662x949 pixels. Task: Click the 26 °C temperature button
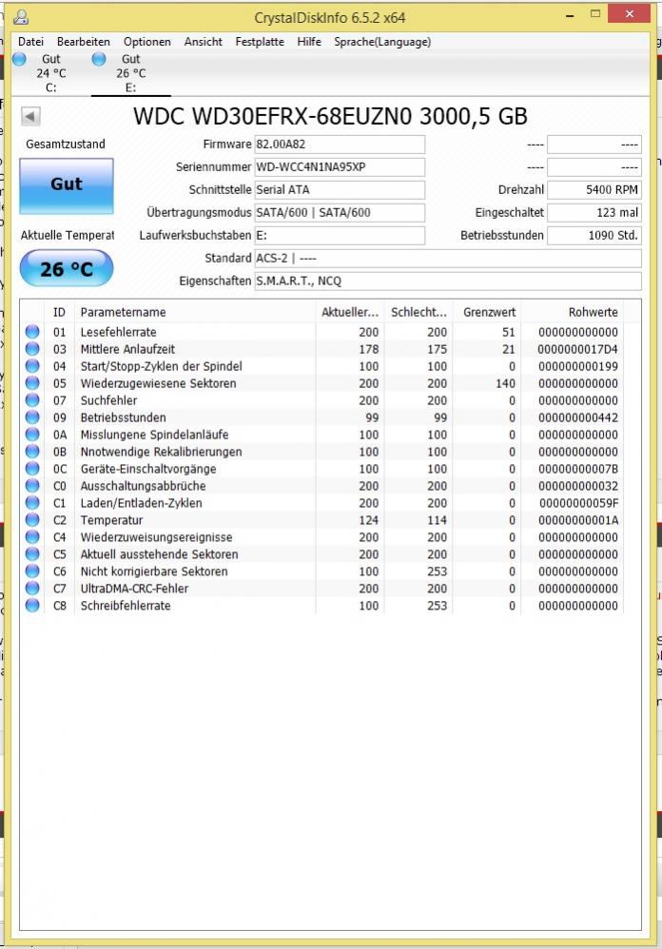point(67,269)
